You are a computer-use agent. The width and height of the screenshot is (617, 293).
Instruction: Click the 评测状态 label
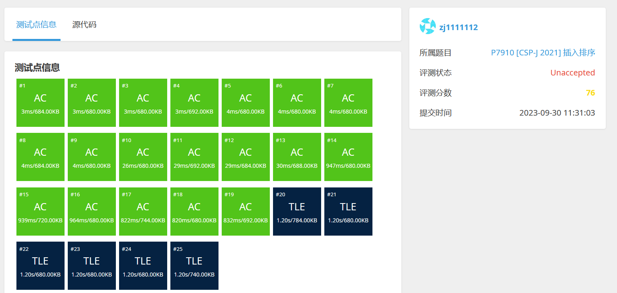pos(435,73)
